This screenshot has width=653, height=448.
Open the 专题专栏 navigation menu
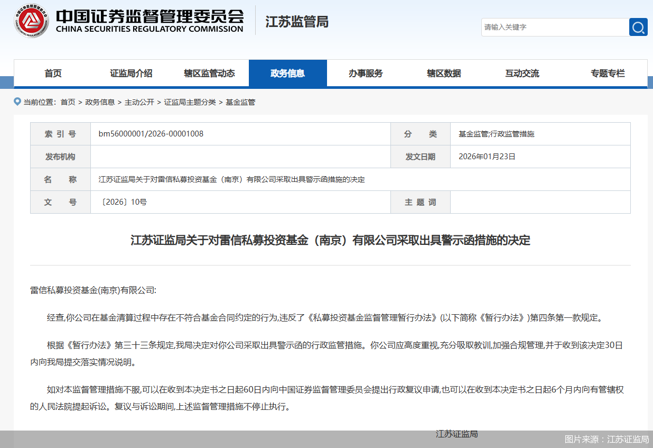(608, 73)
